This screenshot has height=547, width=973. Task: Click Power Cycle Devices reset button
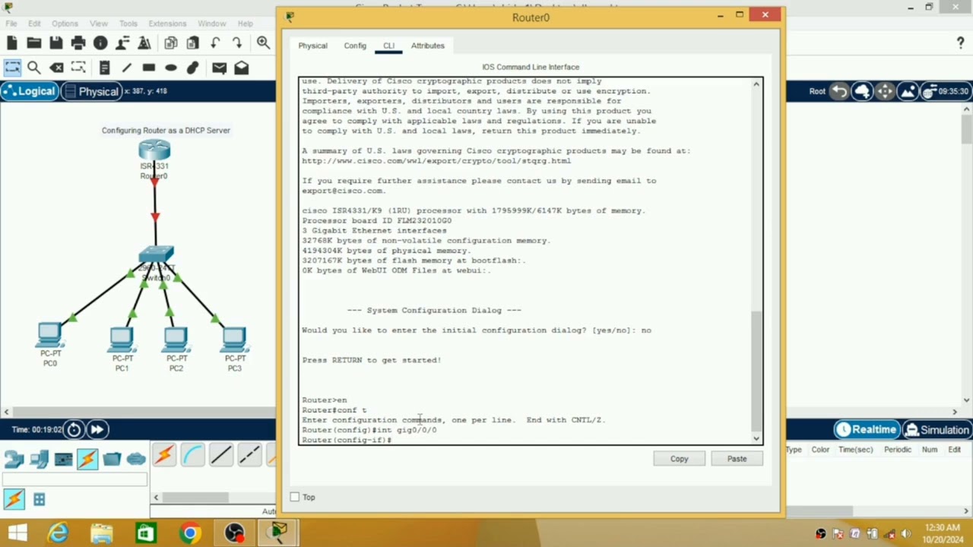click(74, 430)
